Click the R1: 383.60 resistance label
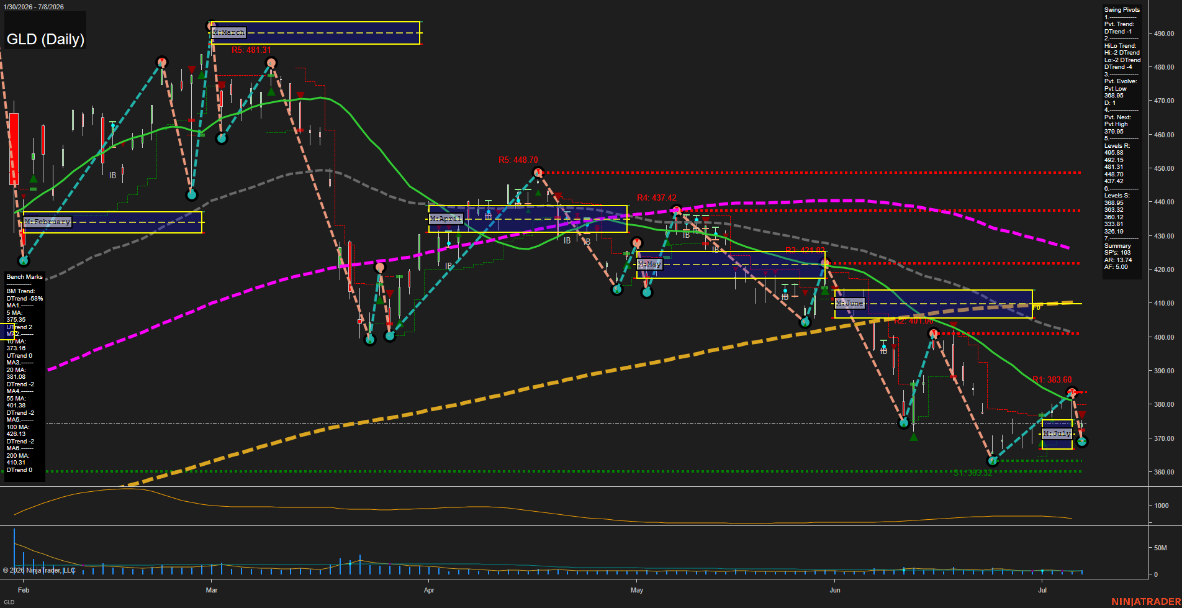Viewport: 1182px width, 608px height. coord(1052,379)
